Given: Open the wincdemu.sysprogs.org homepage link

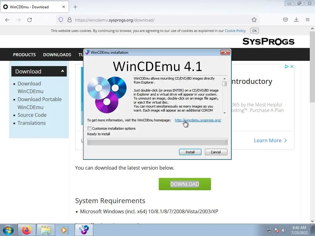Looking at the screenshot, I should (x=198, y=120).
